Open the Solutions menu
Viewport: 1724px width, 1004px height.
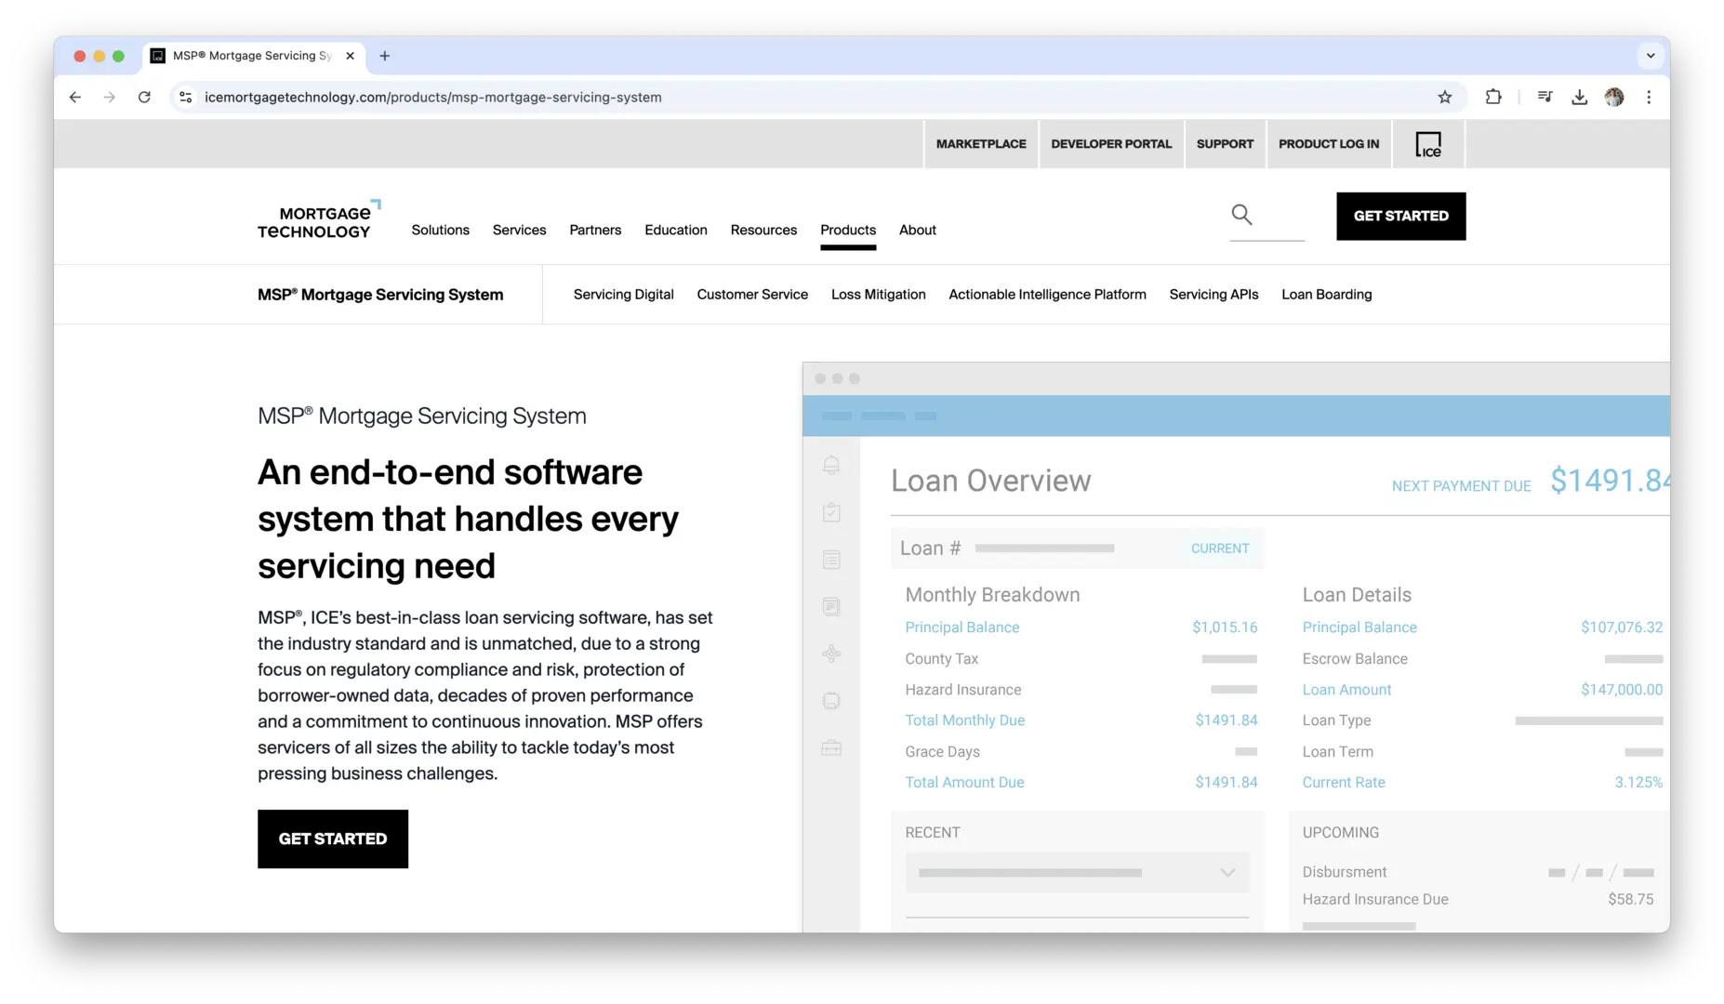(x=441, y=230)
